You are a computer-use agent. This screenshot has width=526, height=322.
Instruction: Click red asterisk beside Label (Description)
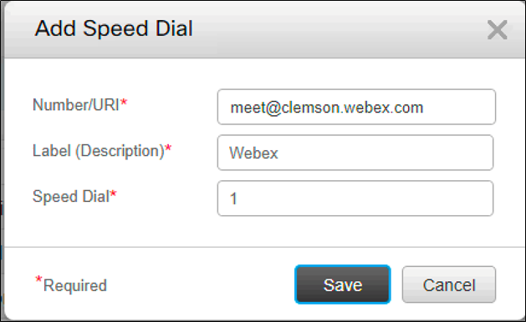click(168, 148)
